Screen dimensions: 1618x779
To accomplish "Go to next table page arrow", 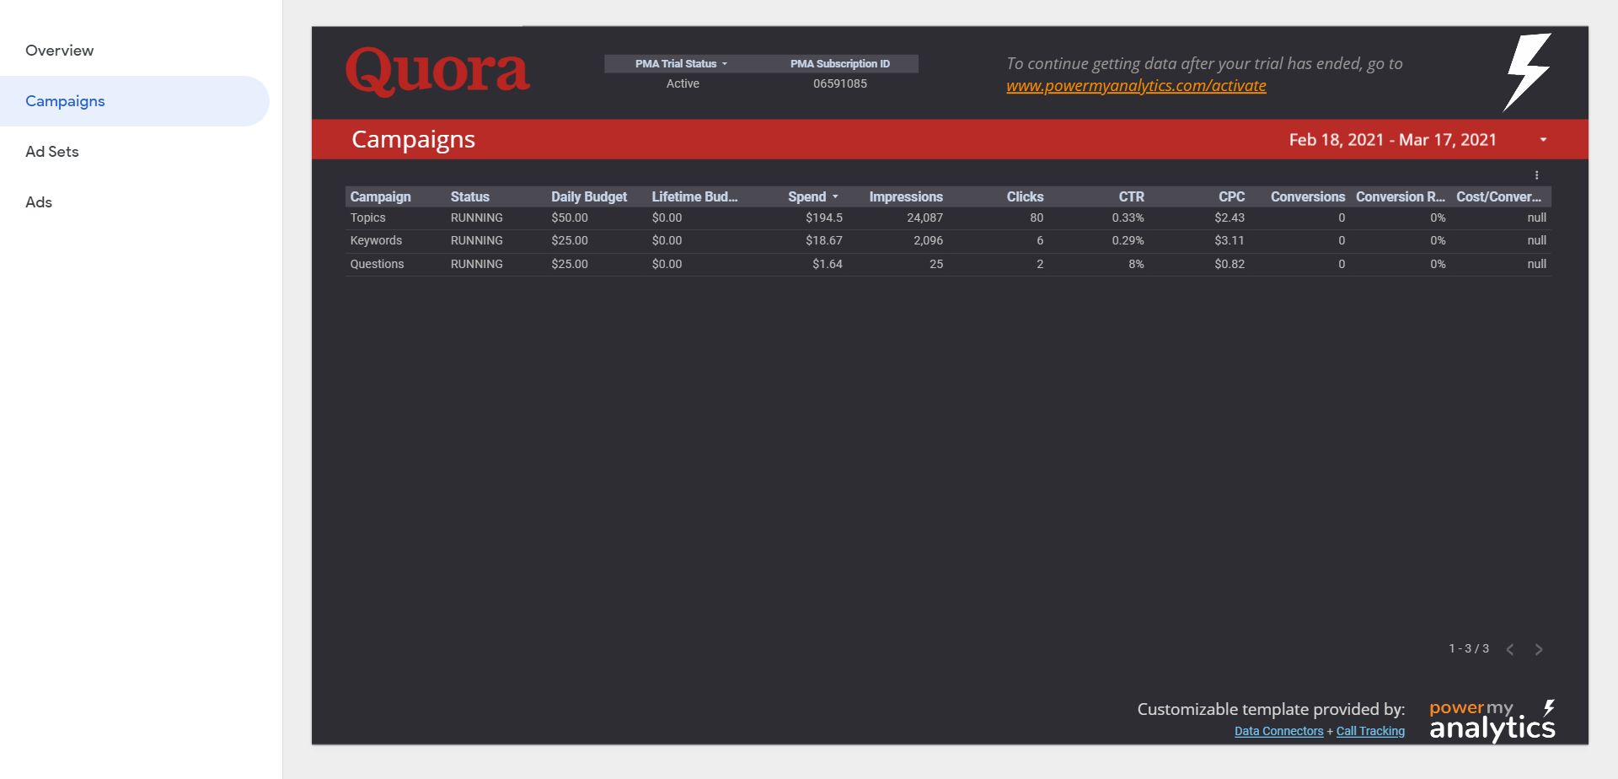I will (x=1539, y=649).
